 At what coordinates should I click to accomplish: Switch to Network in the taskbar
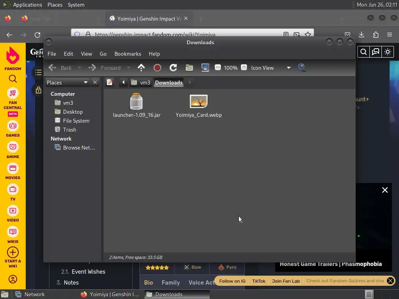click(x=30, y=294)
